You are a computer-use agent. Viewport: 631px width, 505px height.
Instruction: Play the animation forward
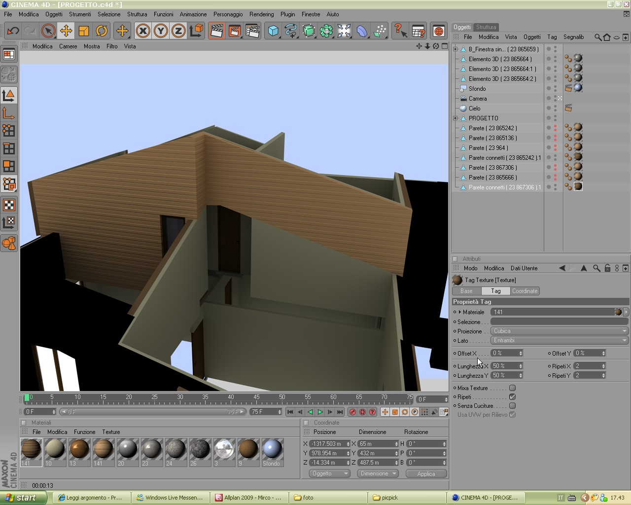point(320,412)
